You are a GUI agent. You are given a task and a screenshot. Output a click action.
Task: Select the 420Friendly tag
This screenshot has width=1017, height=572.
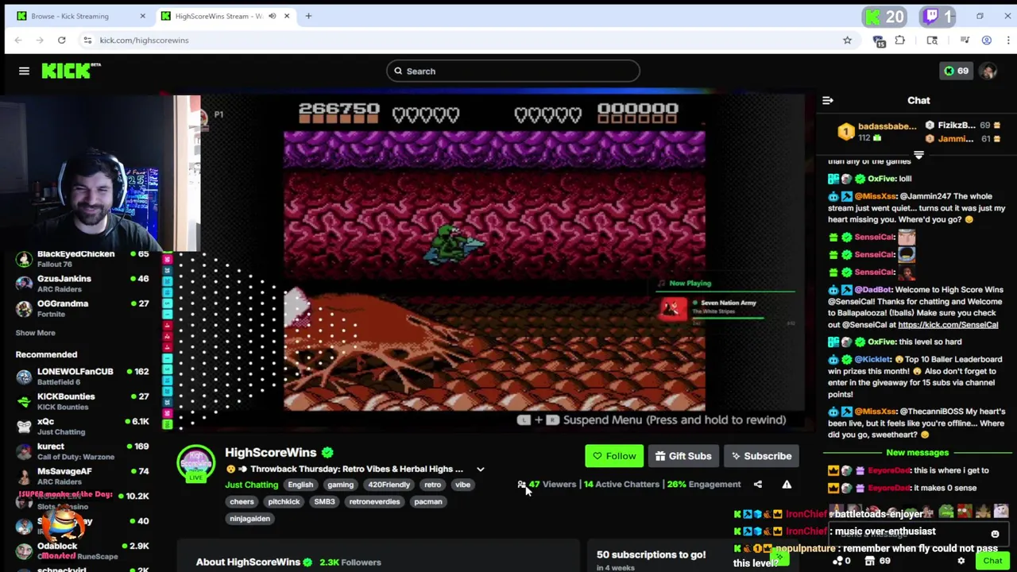(x=389, y=485)
